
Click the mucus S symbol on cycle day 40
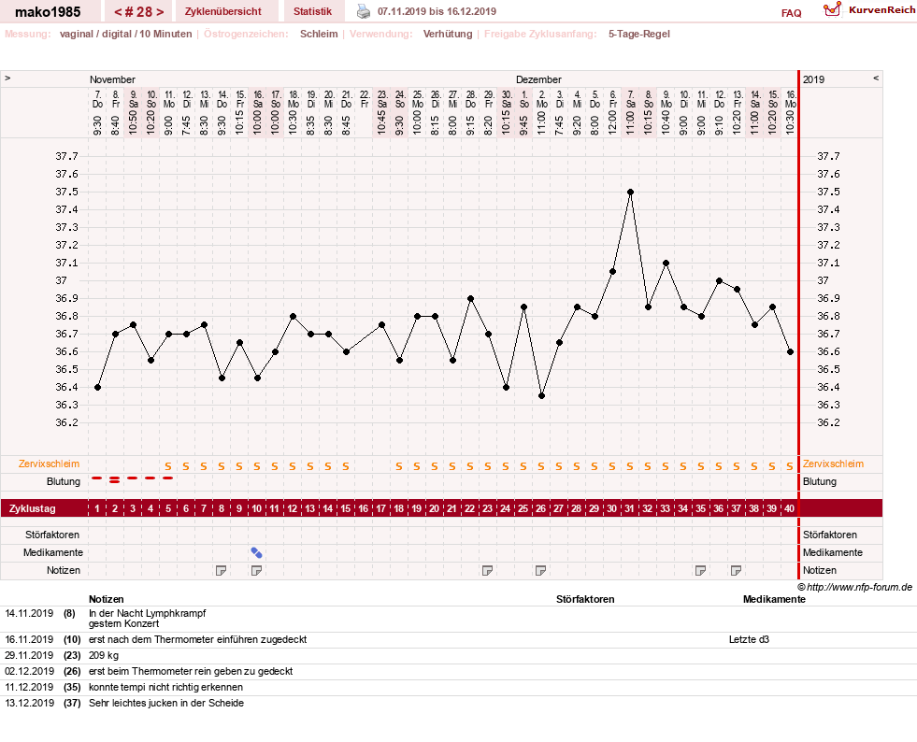[790, 466]
